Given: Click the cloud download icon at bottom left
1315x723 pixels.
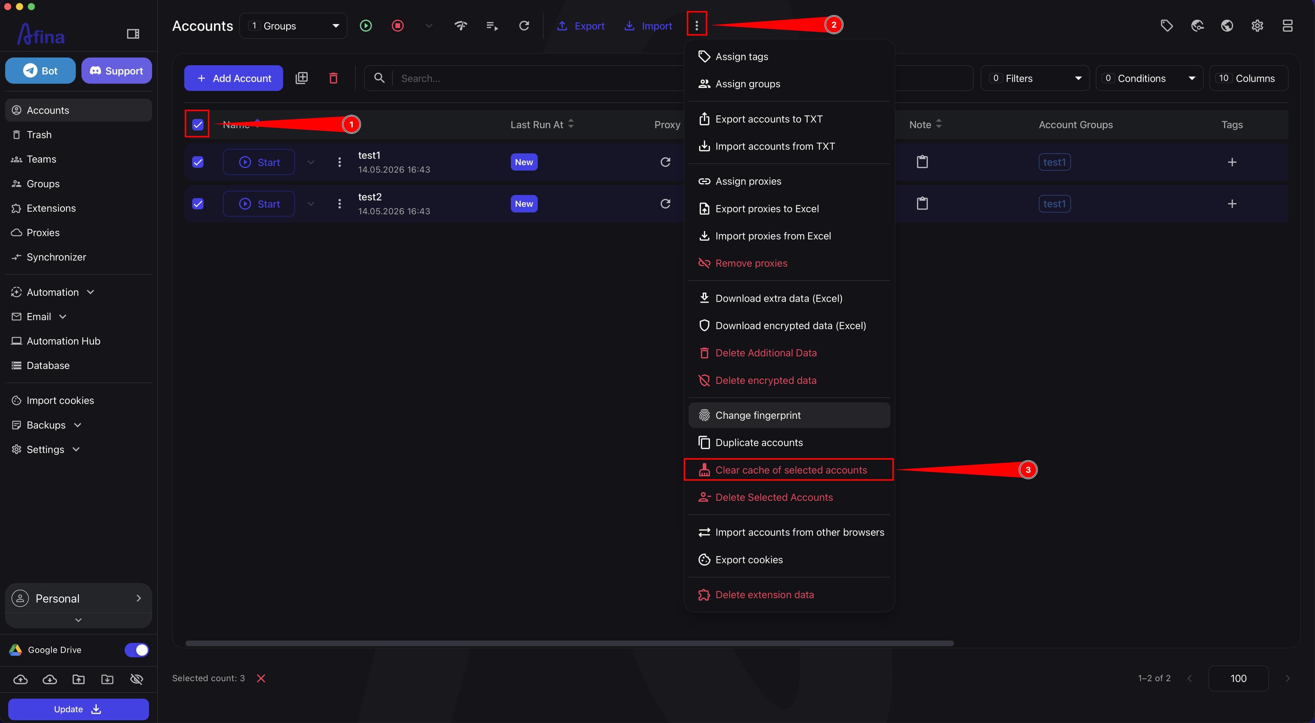Looking at the screenshot, I should point(50,679).
